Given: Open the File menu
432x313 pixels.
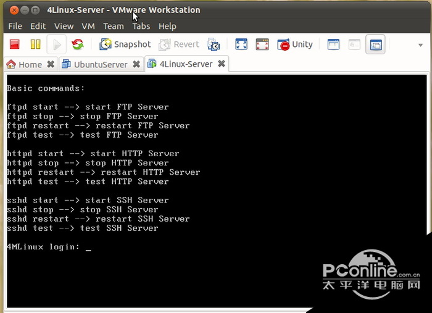Looking at the screenshot, I should pyautogui.click(x=15, y=26).
